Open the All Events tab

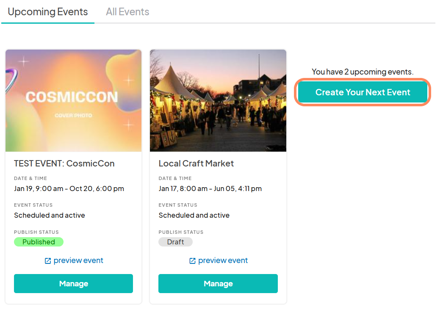pyautogui.click(x=127, y=12)
